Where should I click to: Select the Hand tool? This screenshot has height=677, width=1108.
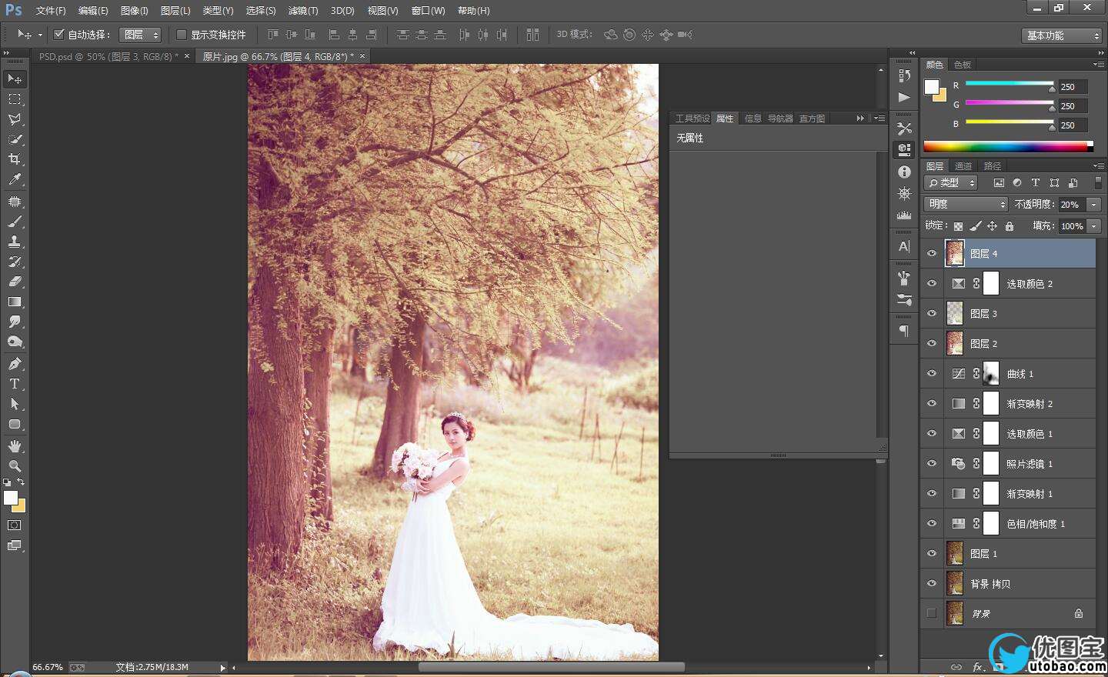click(15, 446)
